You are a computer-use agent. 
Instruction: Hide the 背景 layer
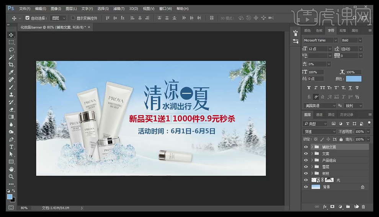[306, 187]
